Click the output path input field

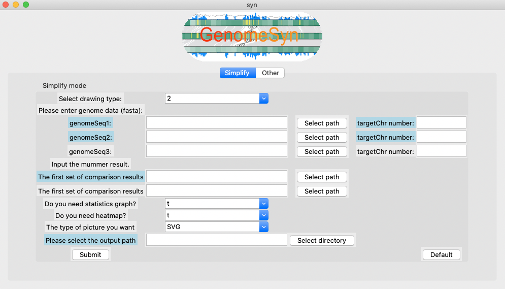click(217, 240)
